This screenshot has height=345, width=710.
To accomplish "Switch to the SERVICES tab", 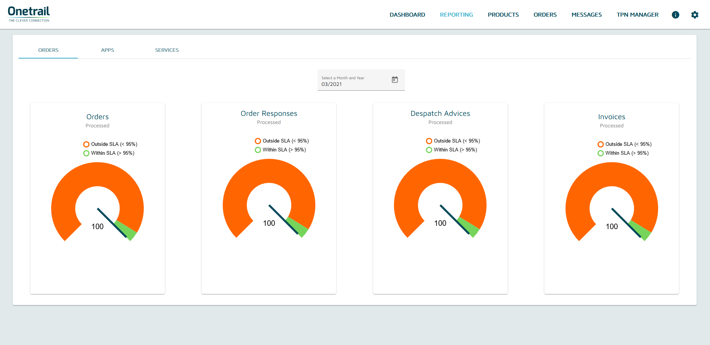I will coord(167,50).
